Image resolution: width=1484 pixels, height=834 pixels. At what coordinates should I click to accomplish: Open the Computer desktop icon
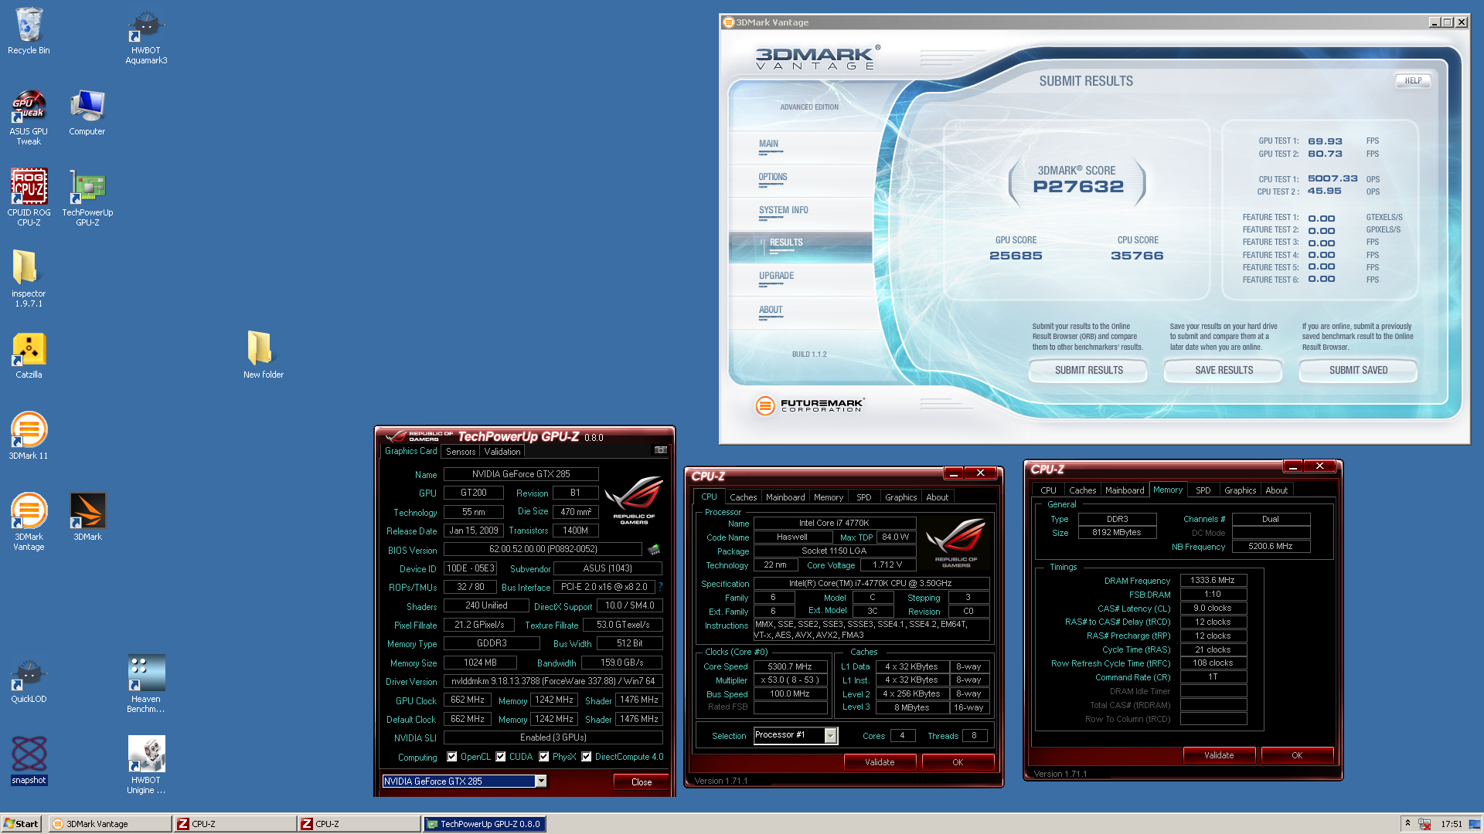tap(87, 113)
